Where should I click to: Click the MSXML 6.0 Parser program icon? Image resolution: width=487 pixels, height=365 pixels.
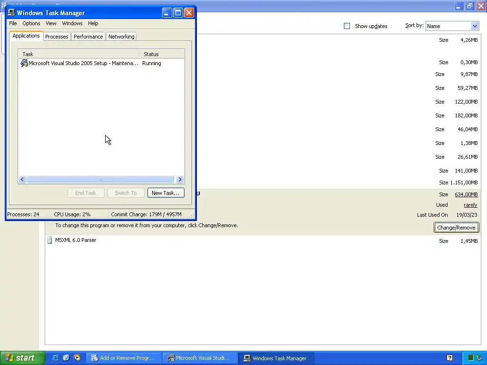[49, 240]
